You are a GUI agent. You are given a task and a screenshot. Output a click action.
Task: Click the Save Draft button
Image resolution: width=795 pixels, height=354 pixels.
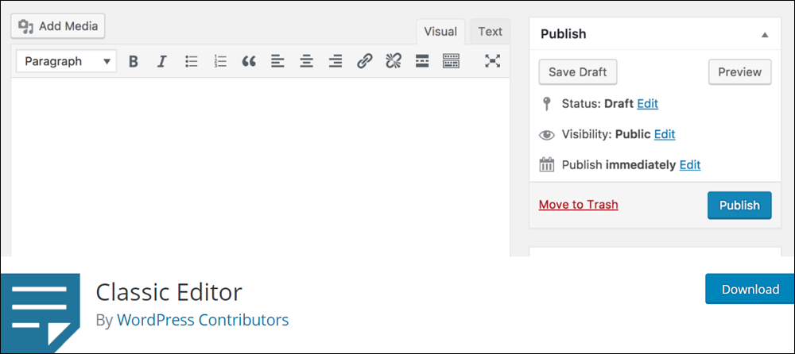pyautogui.click(x=577, y=72)
